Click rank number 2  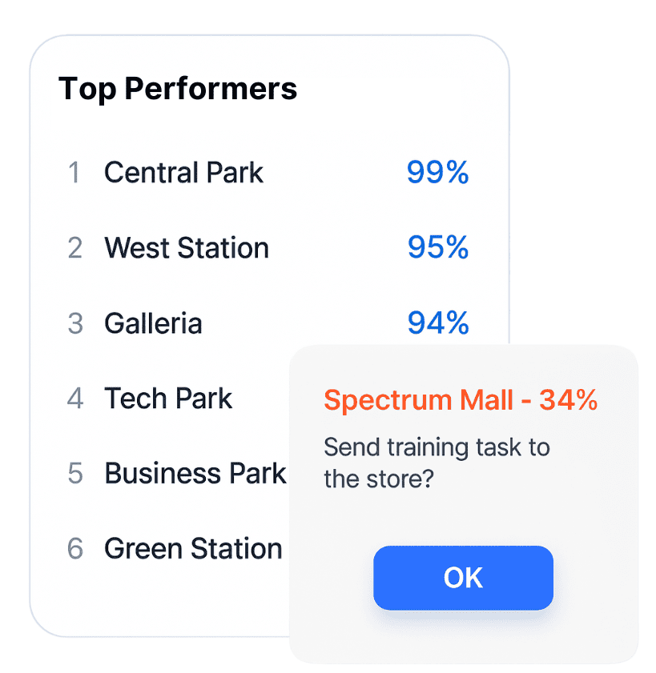(x=74, y=247)
